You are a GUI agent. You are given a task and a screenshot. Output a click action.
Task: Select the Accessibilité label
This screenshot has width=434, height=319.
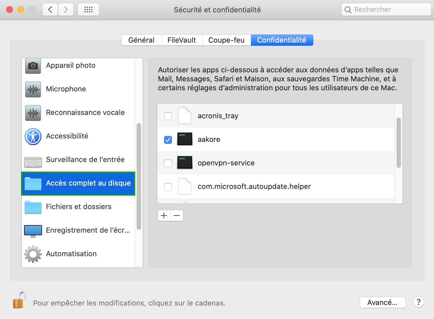click(67, 136)
